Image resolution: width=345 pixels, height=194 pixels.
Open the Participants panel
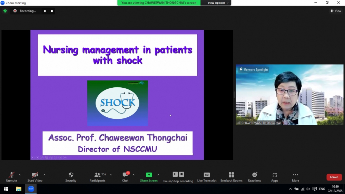98,177
